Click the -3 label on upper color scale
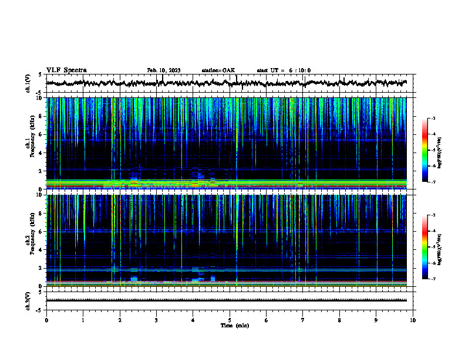This screenshot has height=359, width=465. (433, 118)
